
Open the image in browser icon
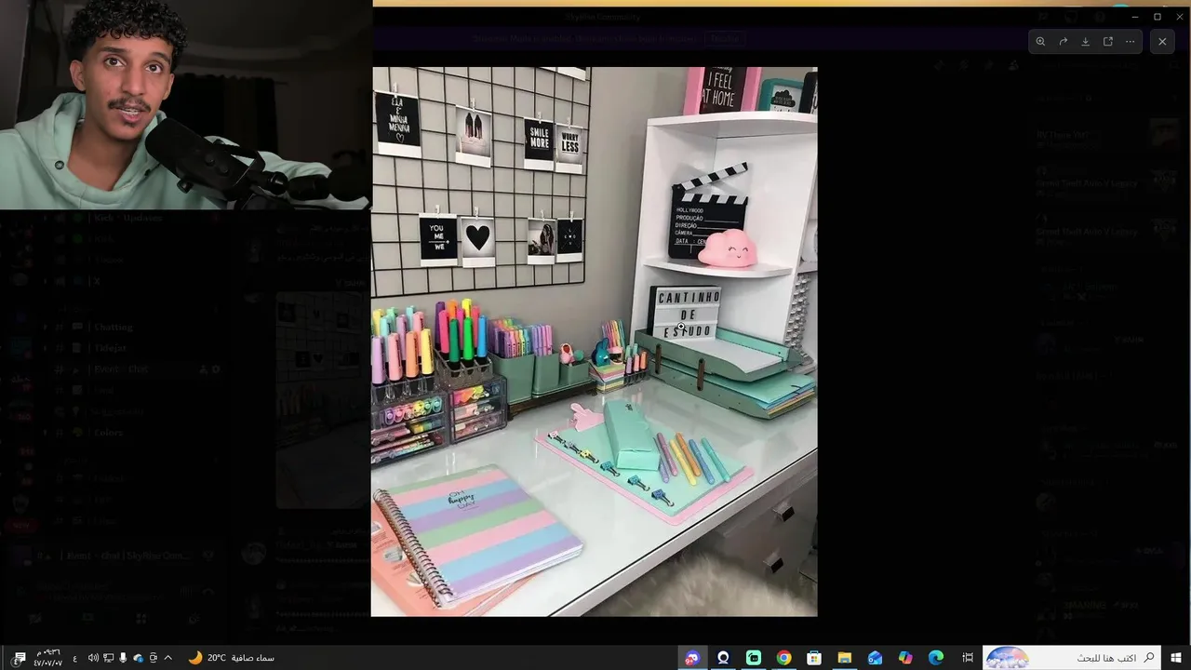[x=1107, y=41]
